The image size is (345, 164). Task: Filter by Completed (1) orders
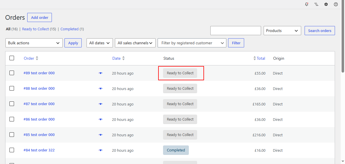72,29
